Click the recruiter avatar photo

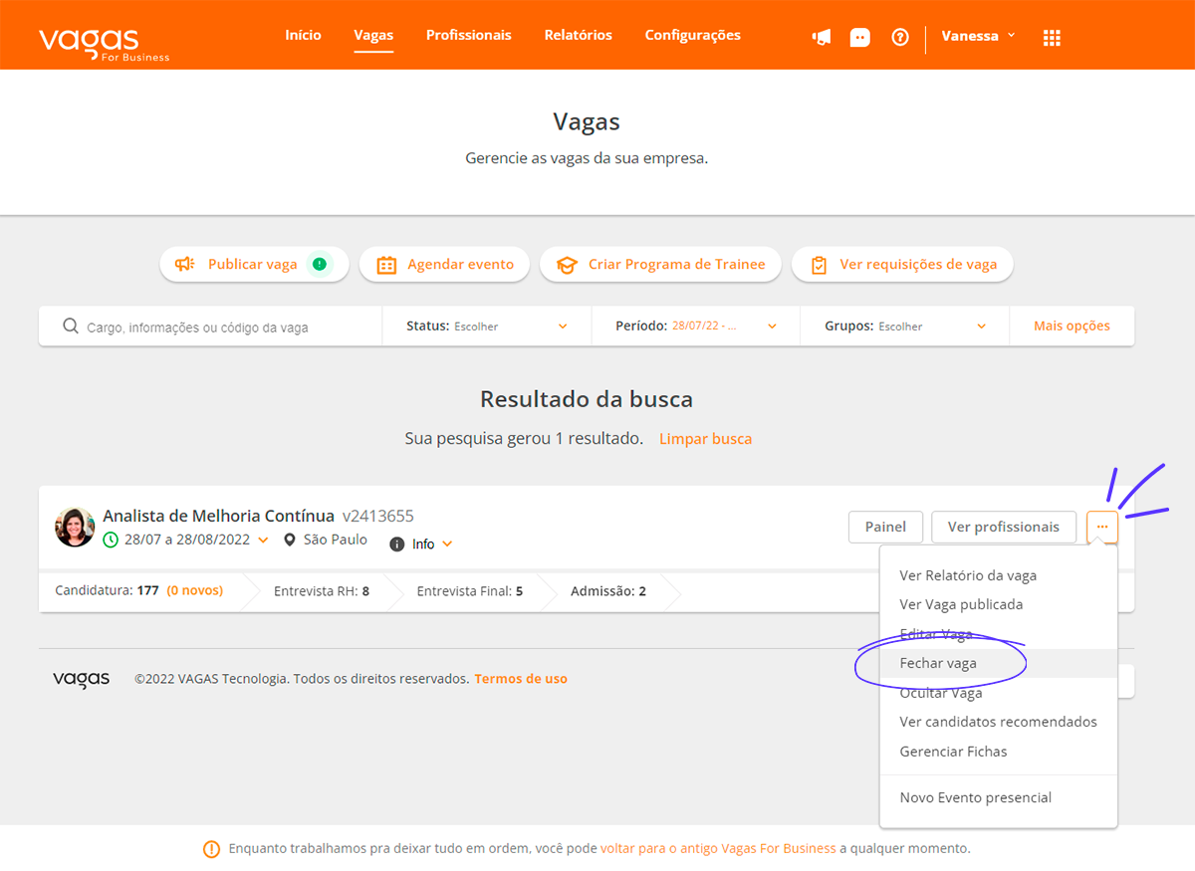75,527
